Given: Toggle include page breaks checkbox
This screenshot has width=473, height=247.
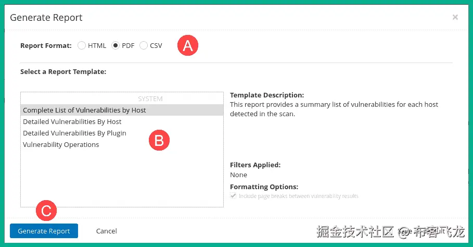Looking at the screenshot, I should coord(234,196).
